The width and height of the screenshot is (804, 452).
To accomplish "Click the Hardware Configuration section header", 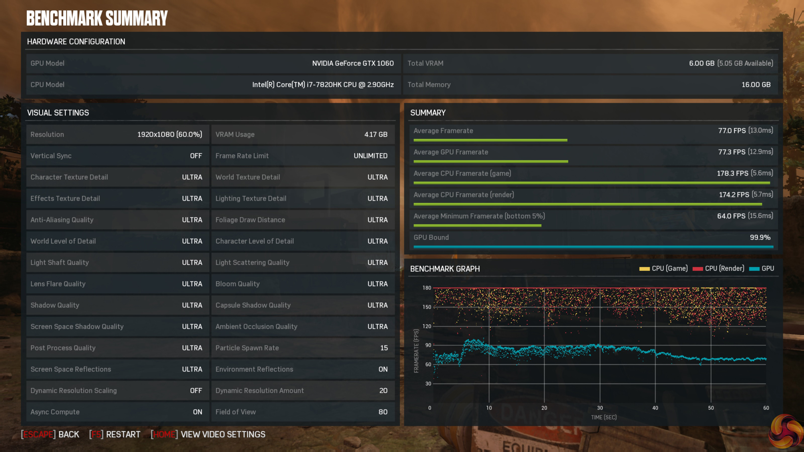I will coord(76,41).
